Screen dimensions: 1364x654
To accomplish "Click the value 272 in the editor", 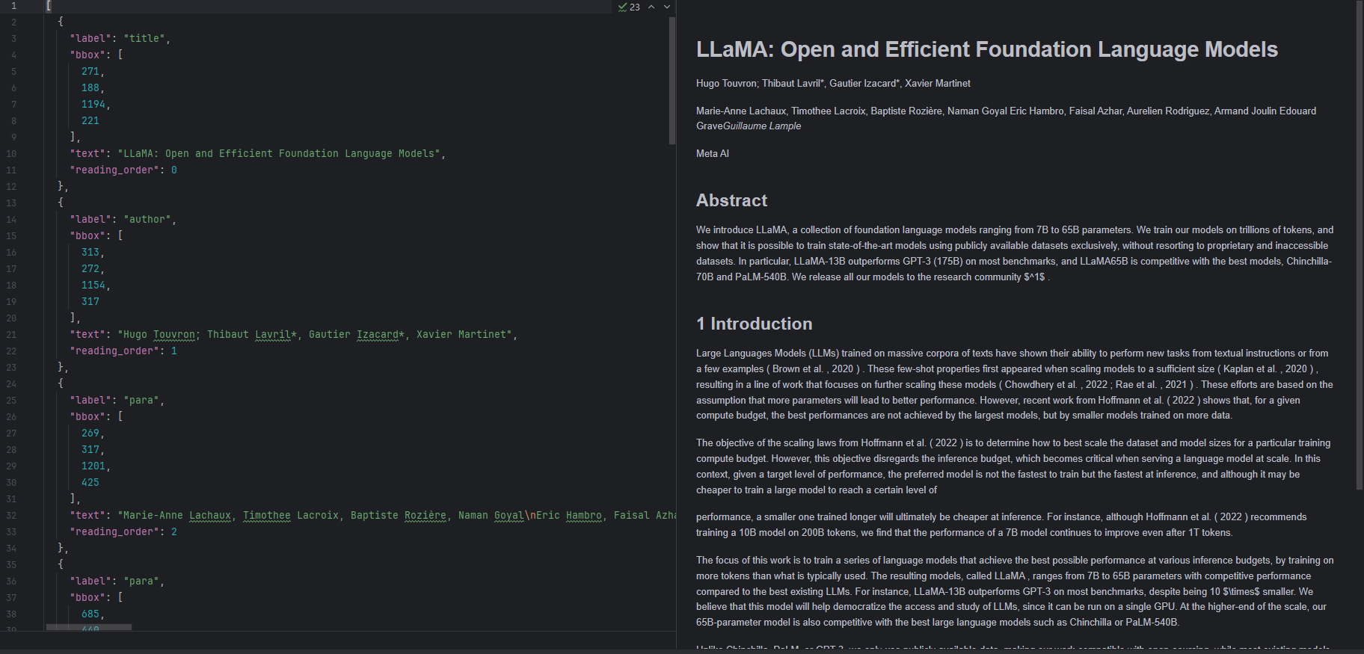I will coord(90,268).
